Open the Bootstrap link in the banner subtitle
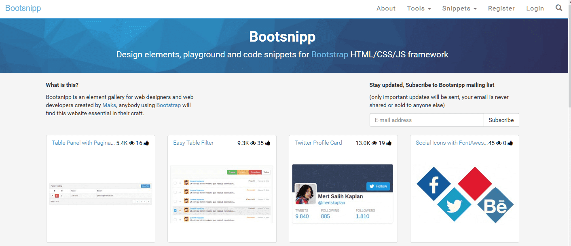Screen dimensions: 571x246 330,55
